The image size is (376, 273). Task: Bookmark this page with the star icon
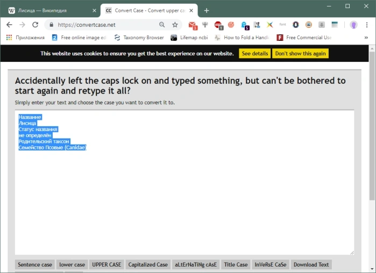(175, 25)
